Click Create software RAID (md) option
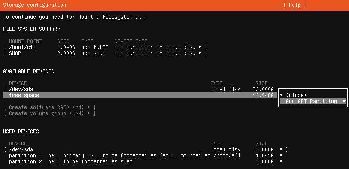Viewport: 349px width, 169px height. 49,107
